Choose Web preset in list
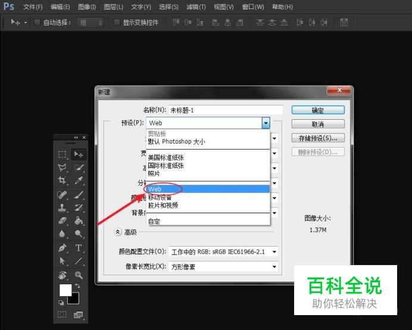 (208, 189)
